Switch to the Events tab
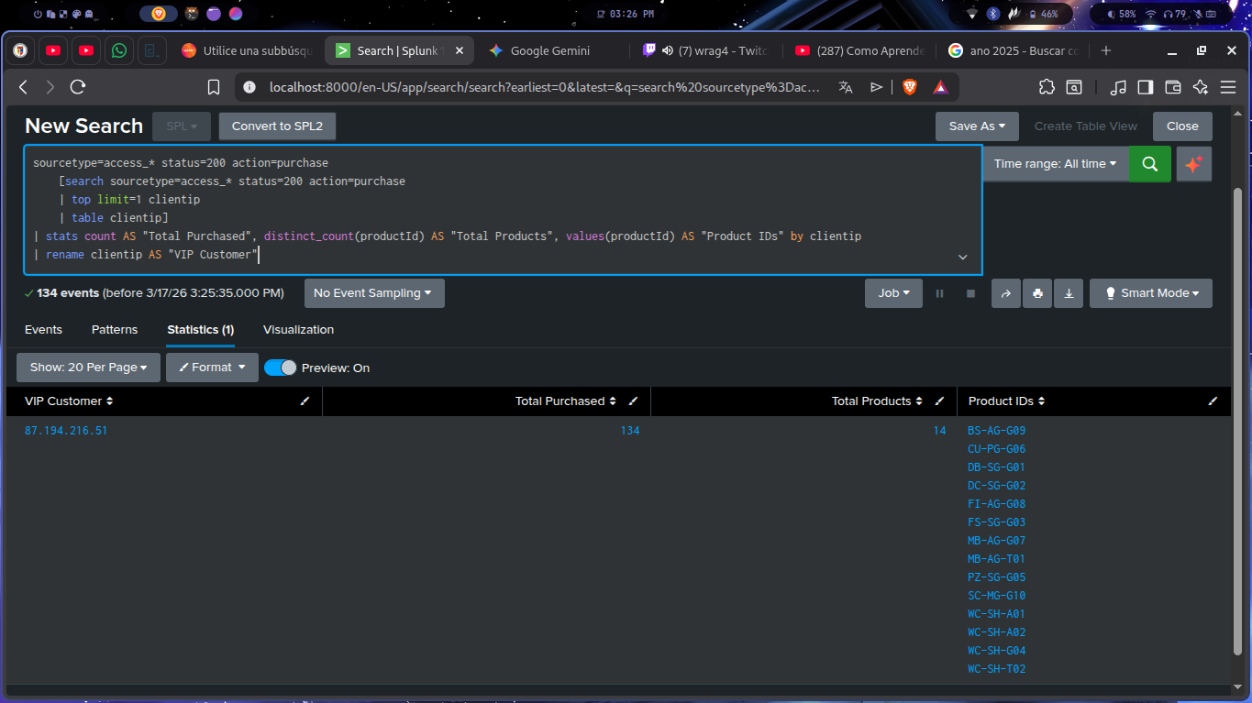Viewport: 1252px width, 703px height. tap(43, 330)
